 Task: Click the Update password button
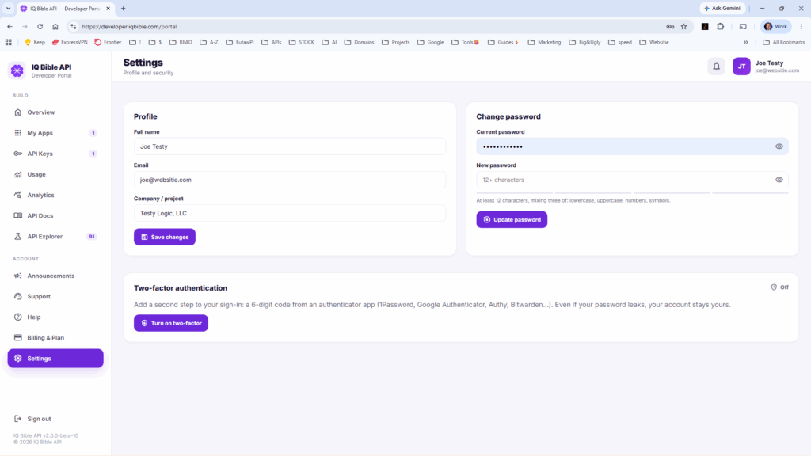click(x=512, y=220)
